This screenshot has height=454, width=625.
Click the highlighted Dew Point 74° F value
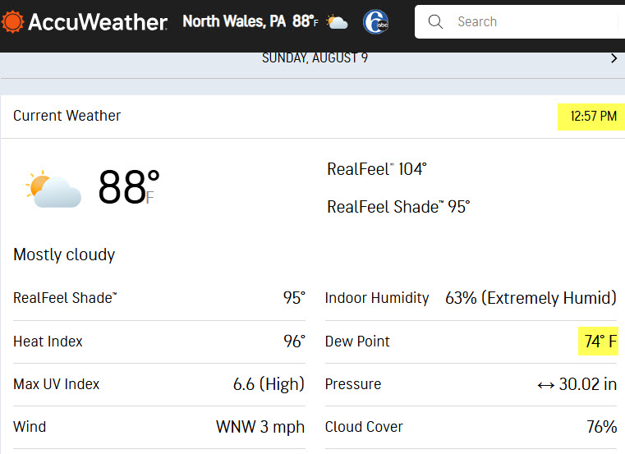click(598, 342)
